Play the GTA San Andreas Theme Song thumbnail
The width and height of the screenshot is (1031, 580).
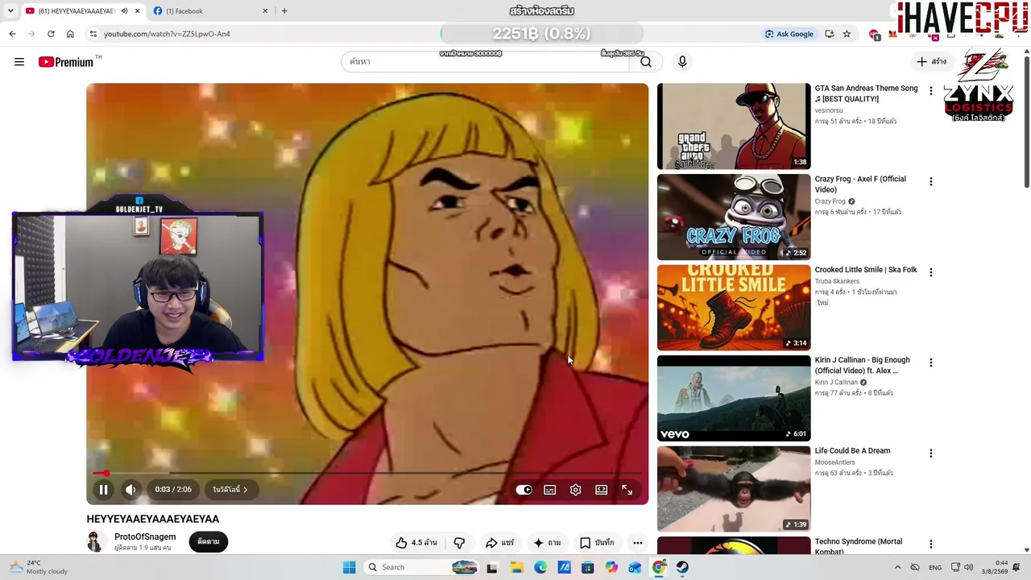tap(734, 126)
